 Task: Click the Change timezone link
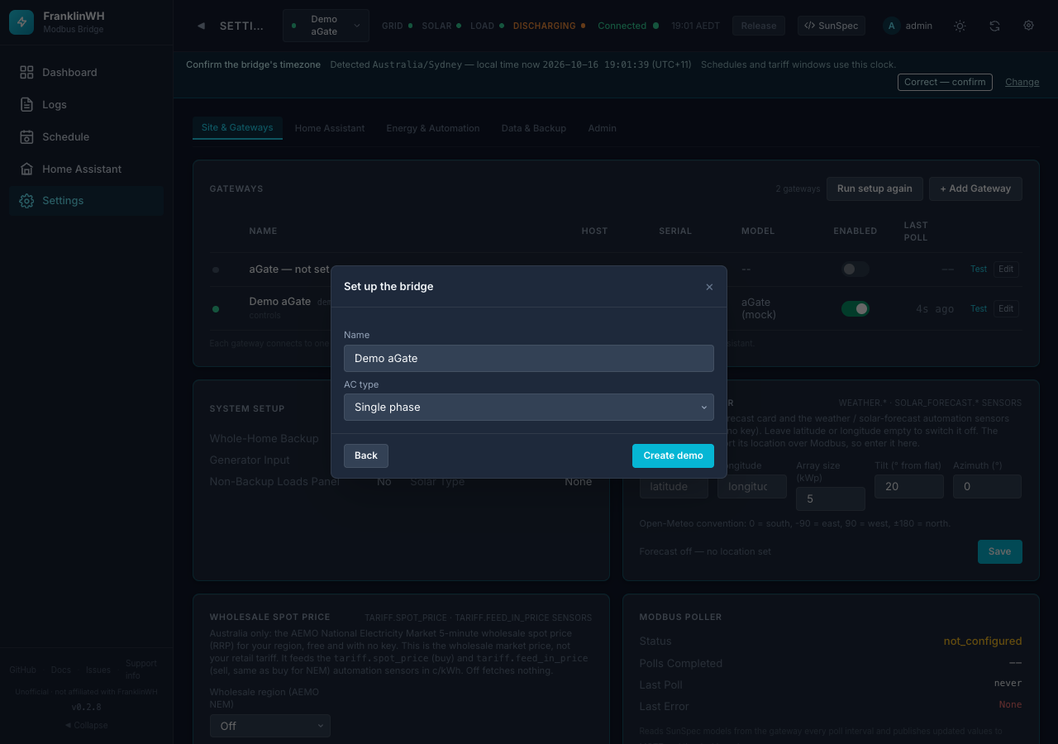1022,82
